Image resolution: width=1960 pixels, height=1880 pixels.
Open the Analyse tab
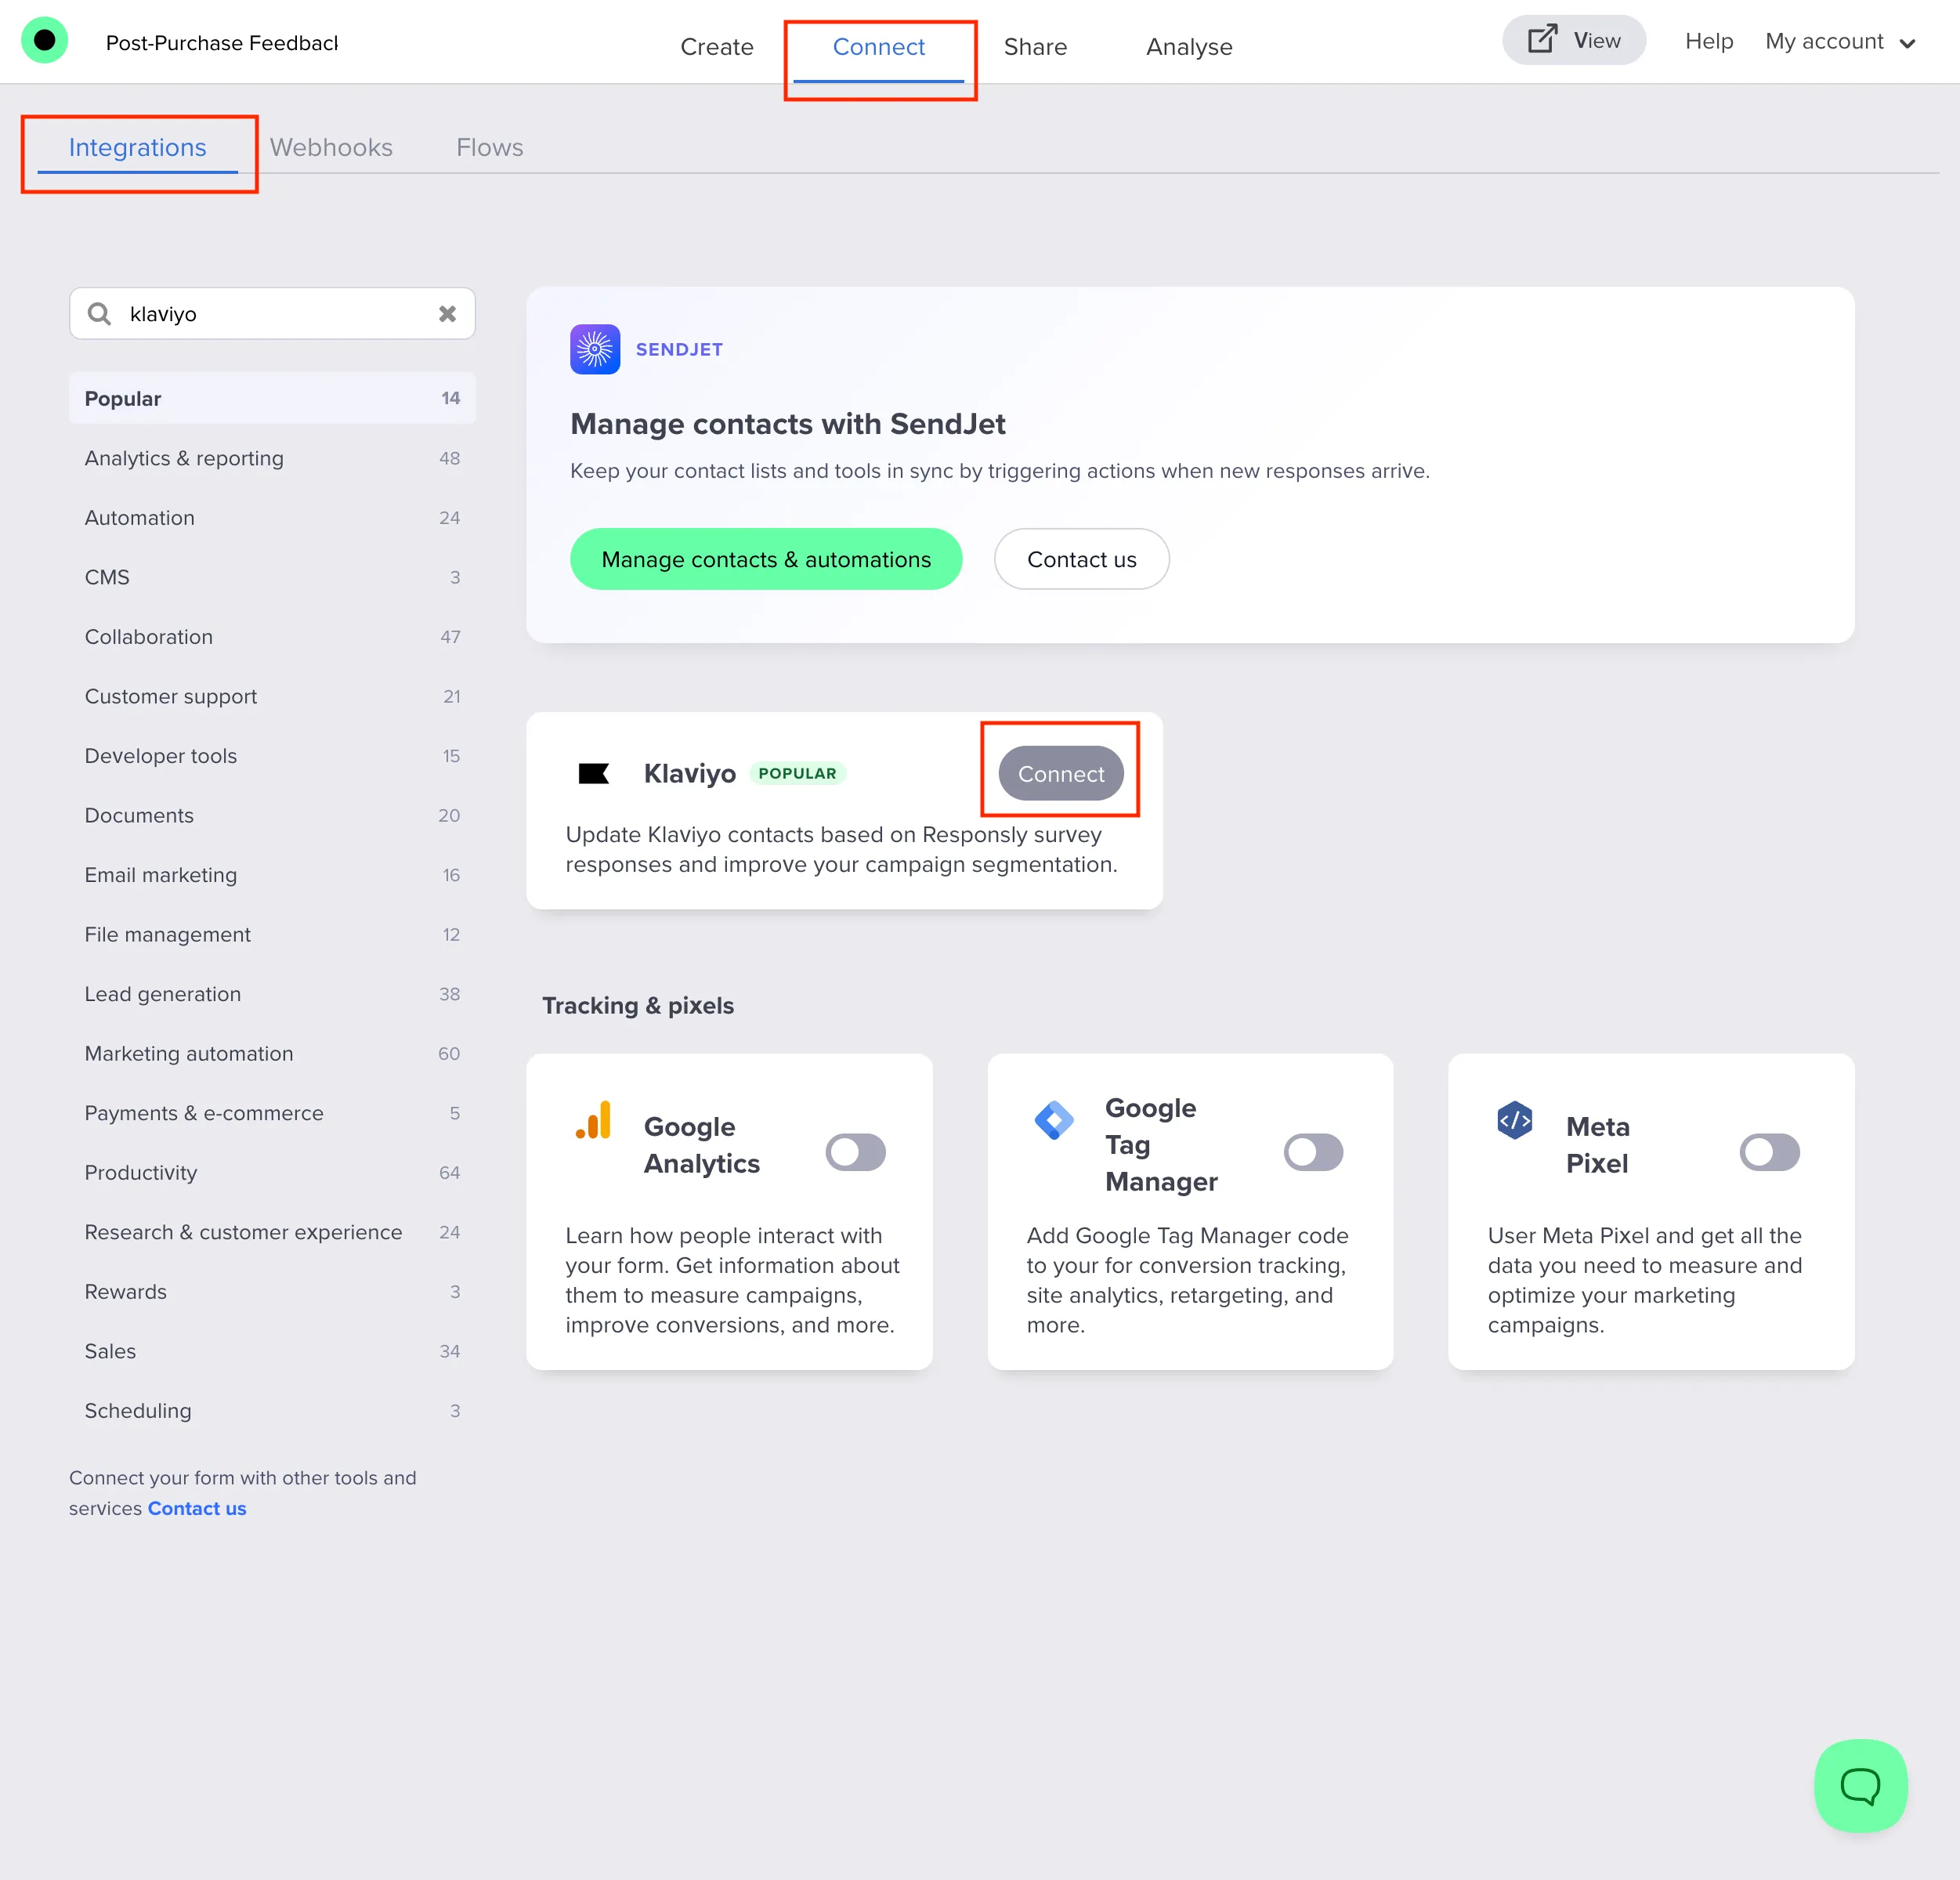[x=1189, y=47]
